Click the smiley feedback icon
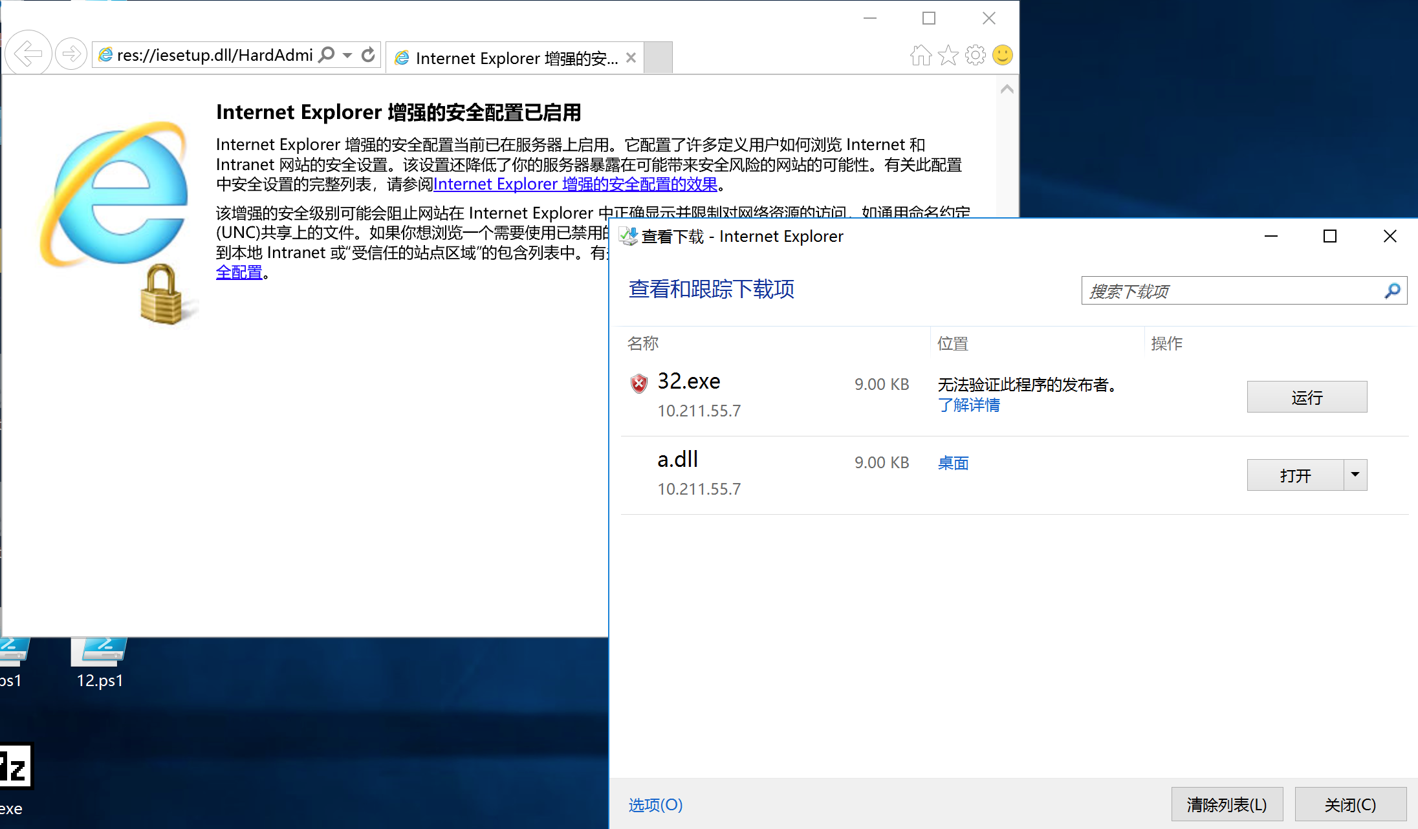The height and width of the screenshot is (829, 1418). pyautogui.click(x=1003, y=55)
